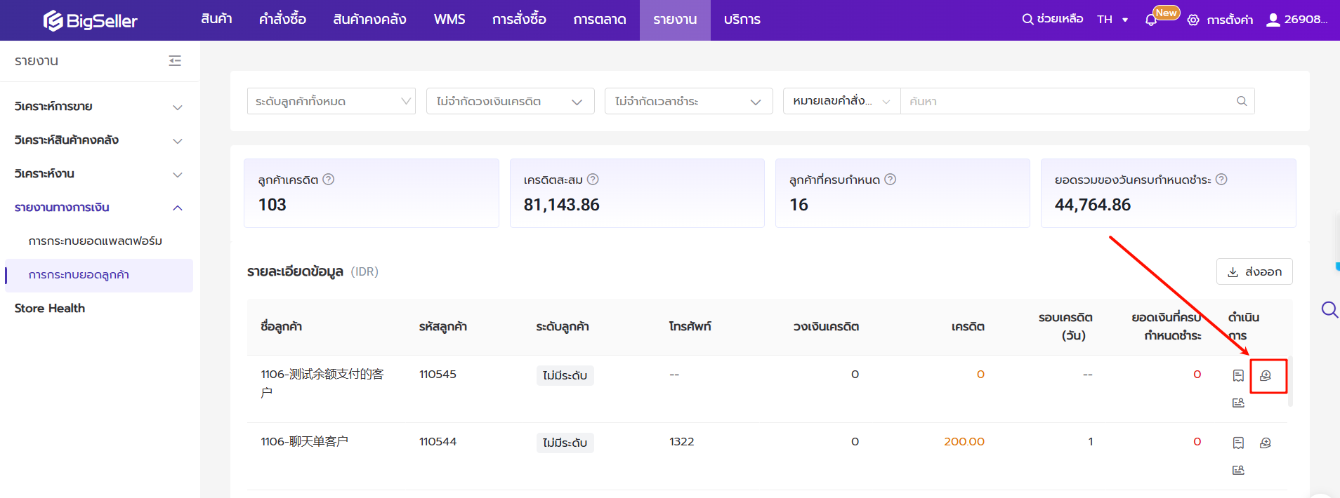The width and height of the screenshot is (1340, 498).
Task: Click the search magnifier in the search box
Action: 1241,101
